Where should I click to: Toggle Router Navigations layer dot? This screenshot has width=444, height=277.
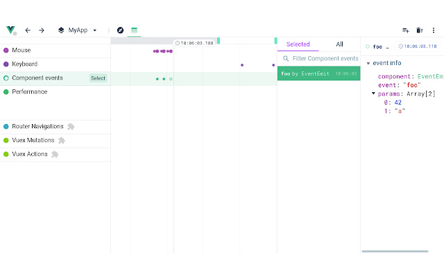click(x=6, y=127)
